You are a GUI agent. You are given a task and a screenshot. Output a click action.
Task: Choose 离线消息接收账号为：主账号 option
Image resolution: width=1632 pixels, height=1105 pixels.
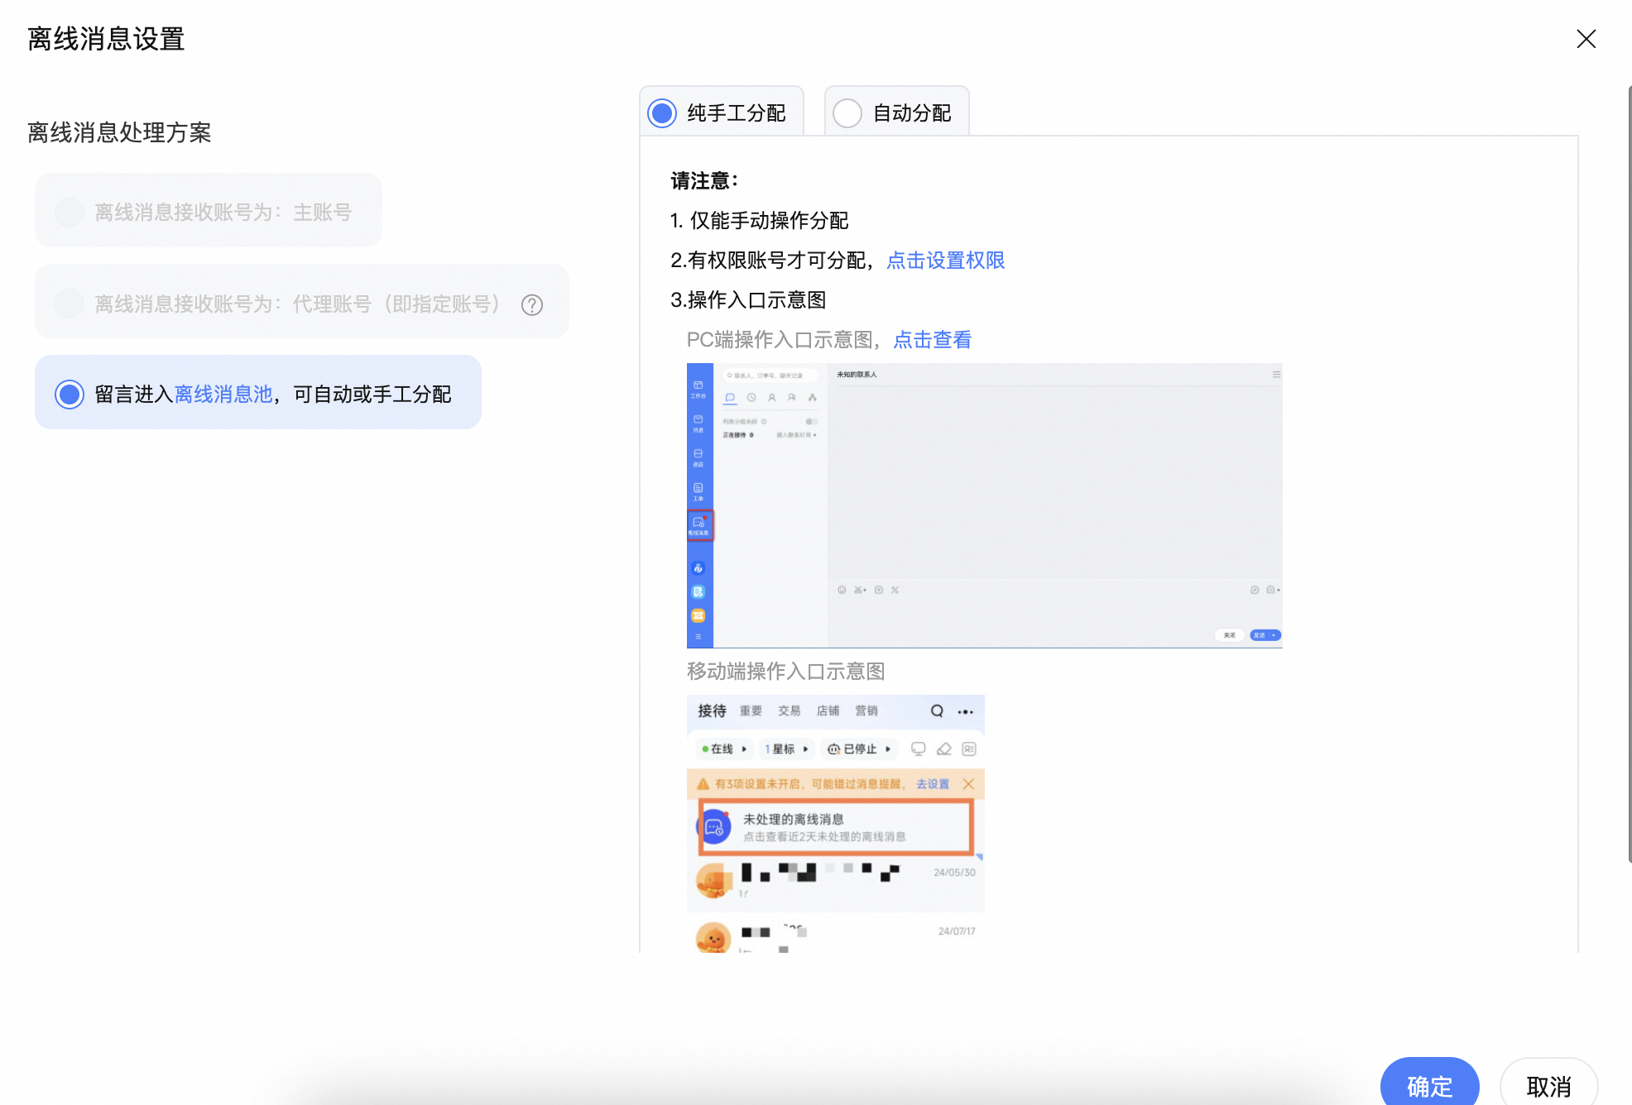click(208, 210)
